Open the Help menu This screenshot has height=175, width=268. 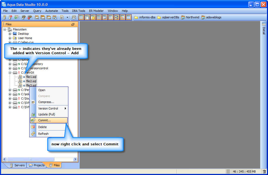125,11
